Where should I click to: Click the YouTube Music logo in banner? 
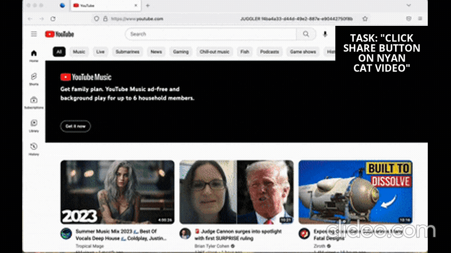pos(86,77)
